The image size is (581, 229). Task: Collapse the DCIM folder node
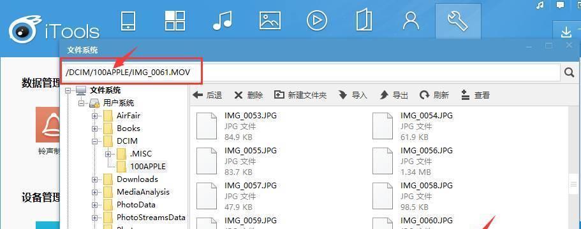pos(95,141)
